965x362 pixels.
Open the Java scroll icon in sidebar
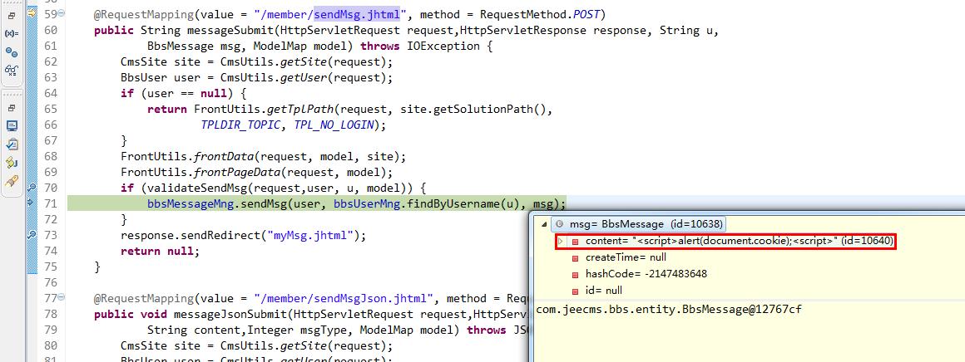[x=11, y=163]
